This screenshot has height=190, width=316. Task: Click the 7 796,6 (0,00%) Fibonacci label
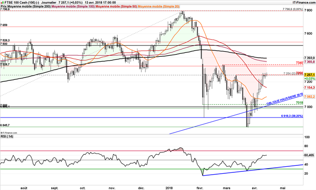293,9
